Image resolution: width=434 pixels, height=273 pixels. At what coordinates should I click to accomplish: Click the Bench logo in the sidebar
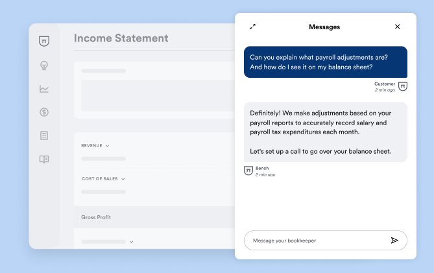coord(44,42)
